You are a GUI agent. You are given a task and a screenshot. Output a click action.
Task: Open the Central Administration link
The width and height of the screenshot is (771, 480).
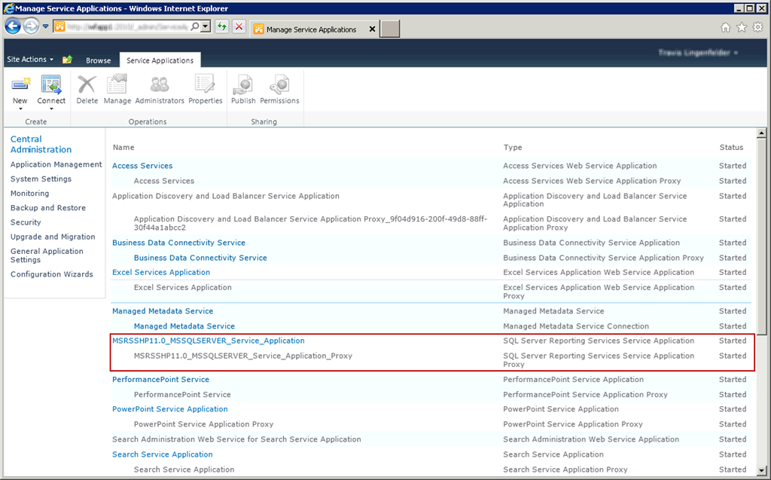tap(41, 144)
